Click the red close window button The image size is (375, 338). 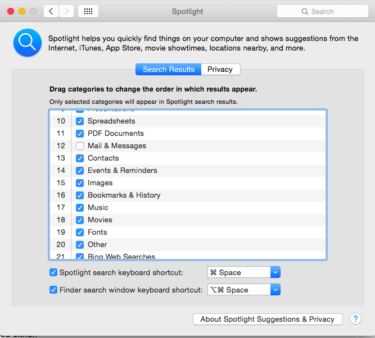point(11,11)
